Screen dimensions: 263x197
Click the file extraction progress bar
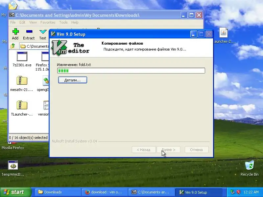pos(131,71)
